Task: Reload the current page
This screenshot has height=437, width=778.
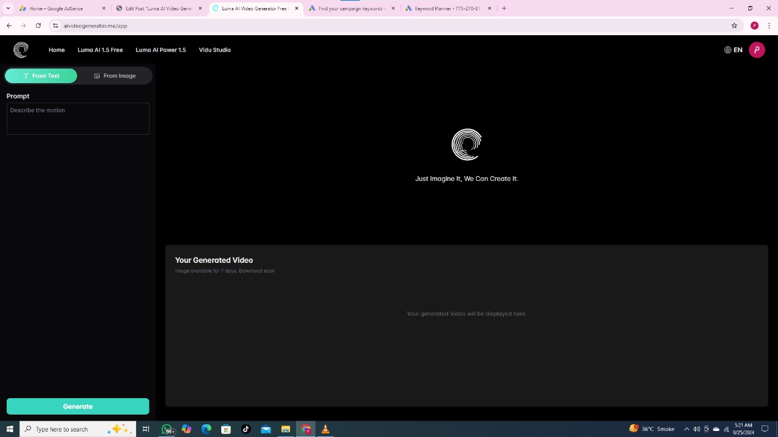Action: 38,25
